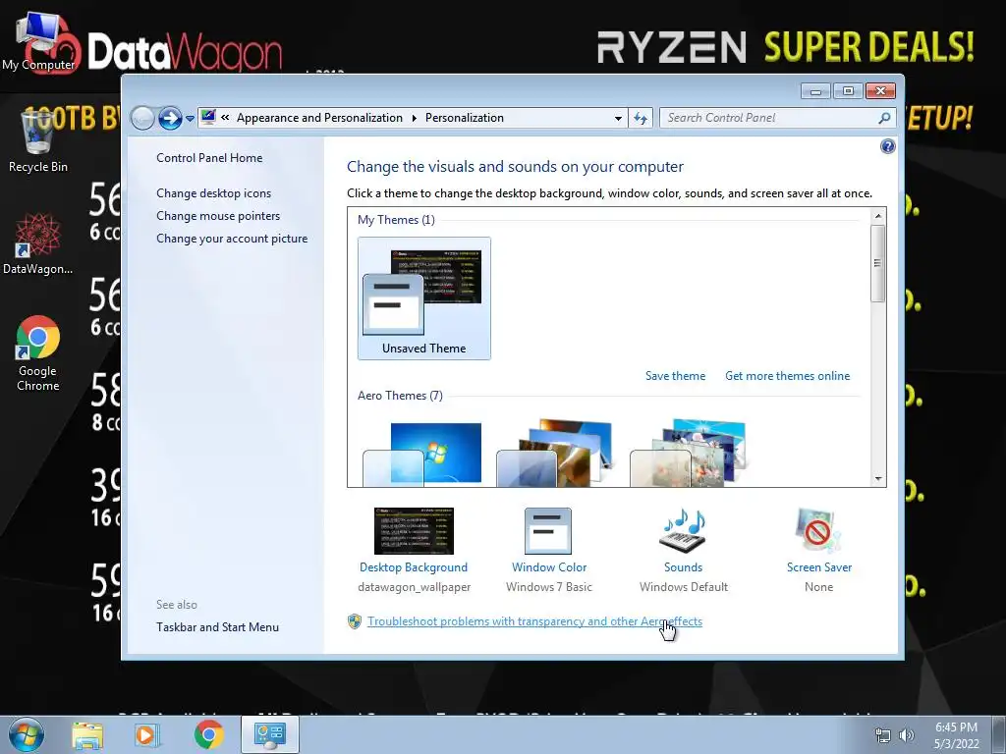Click the Window Color text link
Screen dimensions: 1006x754
pyautogui.click(x=549, y=567)
